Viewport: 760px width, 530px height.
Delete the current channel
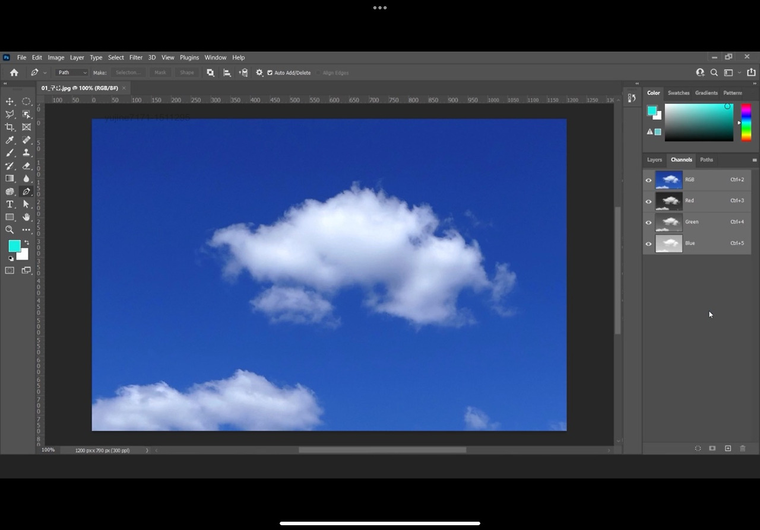(x=742, y=448)
